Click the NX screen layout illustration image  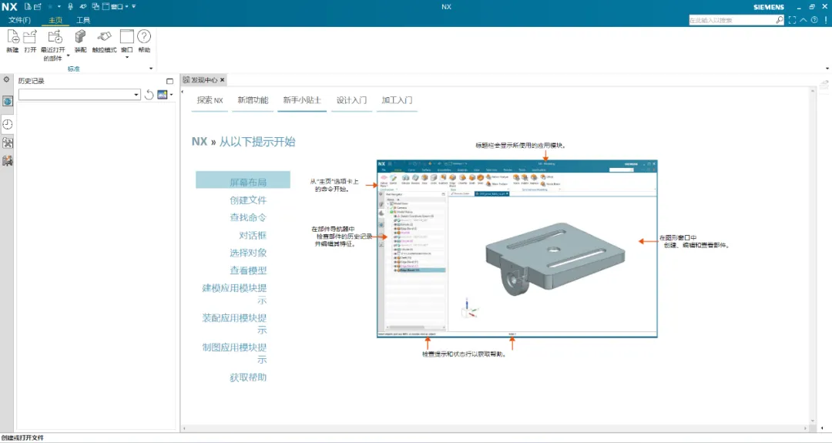coord(517,248)
